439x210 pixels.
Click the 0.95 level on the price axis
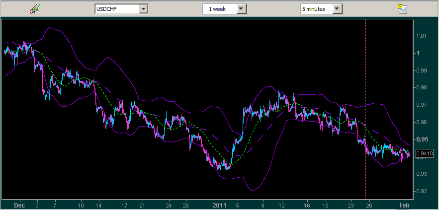(422, 139)
